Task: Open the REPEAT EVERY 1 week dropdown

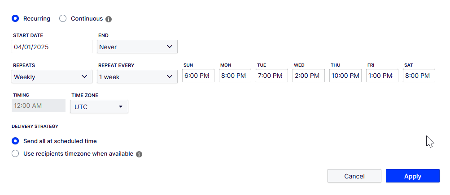Action: click(x=137, y=76)
